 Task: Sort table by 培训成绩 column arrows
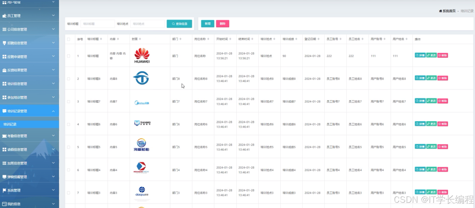[296, 39]
